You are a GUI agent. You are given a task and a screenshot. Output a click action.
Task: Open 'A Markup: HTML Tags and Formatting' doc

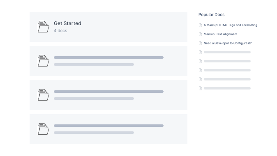(231, 25)
